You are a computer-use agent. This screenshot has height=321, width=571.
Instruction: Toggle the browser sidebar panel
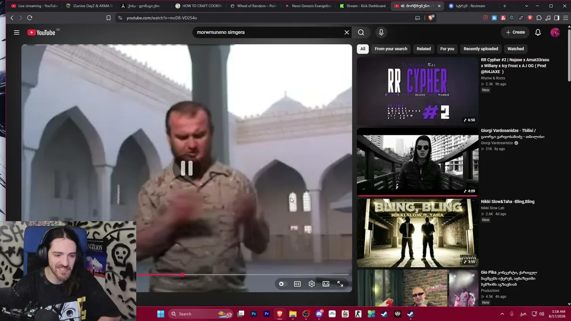pyautogui.click(x=557, y=18)
